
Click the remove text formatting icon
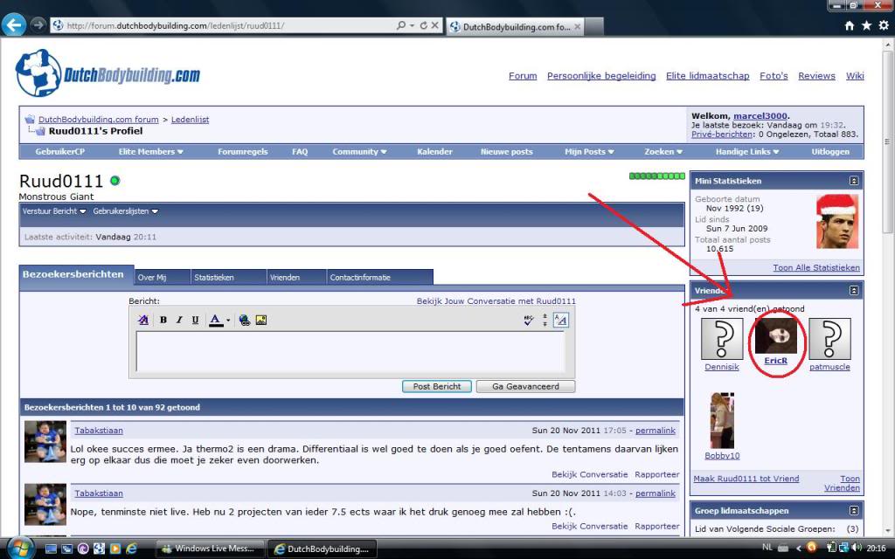coord(144,321)
